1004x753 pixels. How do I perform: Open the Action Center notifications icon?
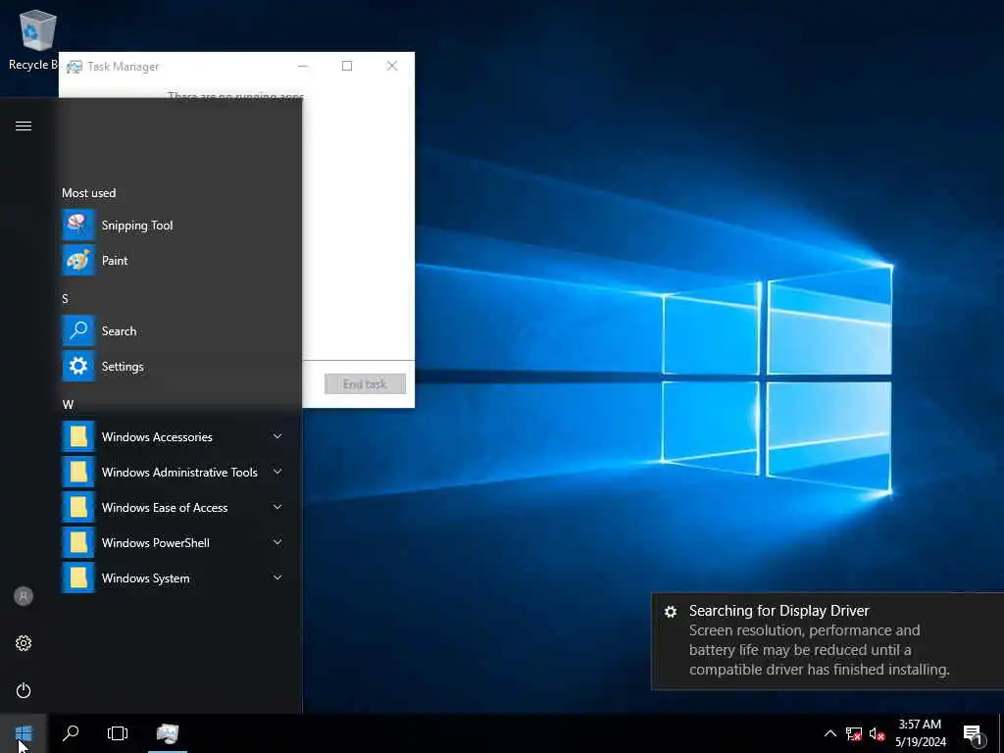(x=974, y=734)
